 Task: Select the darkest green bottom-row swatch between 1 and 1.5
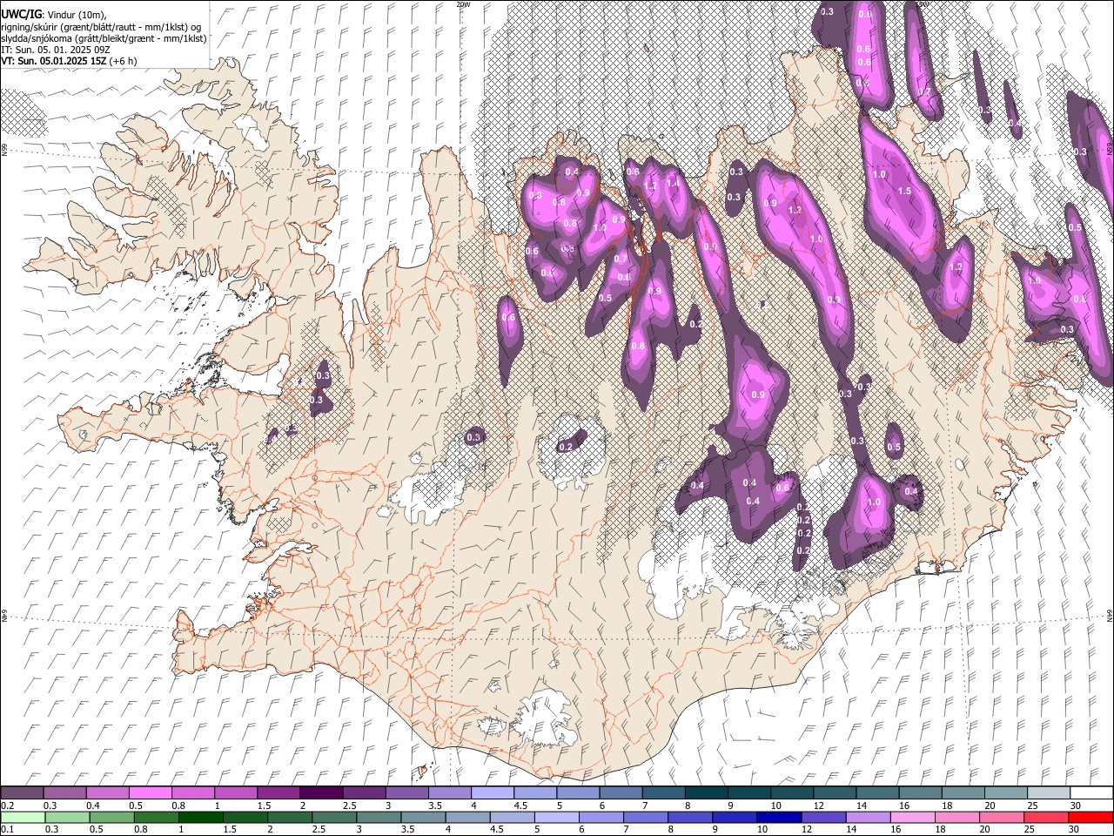pyautogui.click(x=201, y=818)
